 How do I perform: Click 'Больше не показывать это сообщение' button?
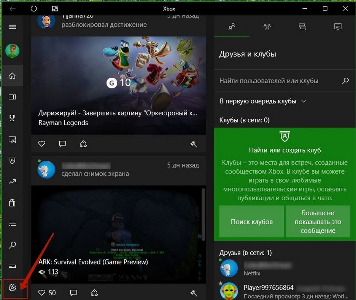click(x=318, y=222)
